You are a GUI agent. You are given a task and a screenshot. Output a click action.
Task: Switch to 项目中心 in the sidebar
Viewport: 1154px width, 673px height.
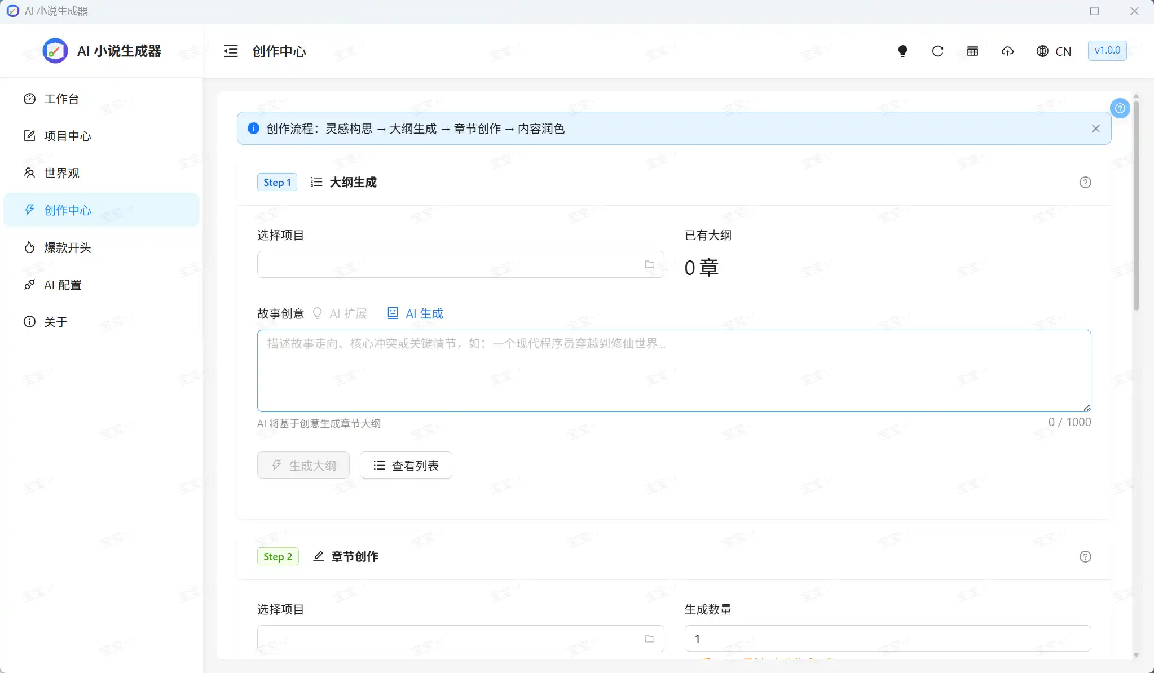pyautogui.click(x=68, y=135)
